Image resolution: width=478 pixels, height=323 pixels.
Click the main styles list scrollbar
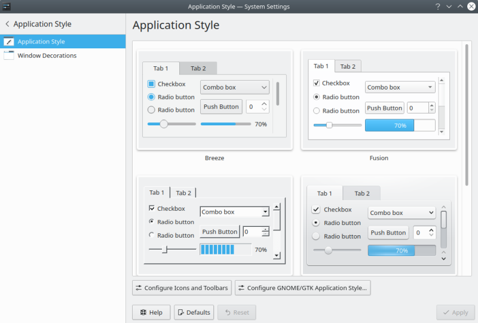pyautogui.click(x=467, y=115)
